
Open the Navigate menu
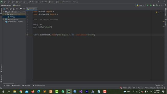[x=19, y=2]
